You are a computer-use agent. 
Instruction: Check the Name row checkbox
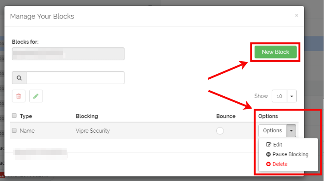tap(14, 130)
